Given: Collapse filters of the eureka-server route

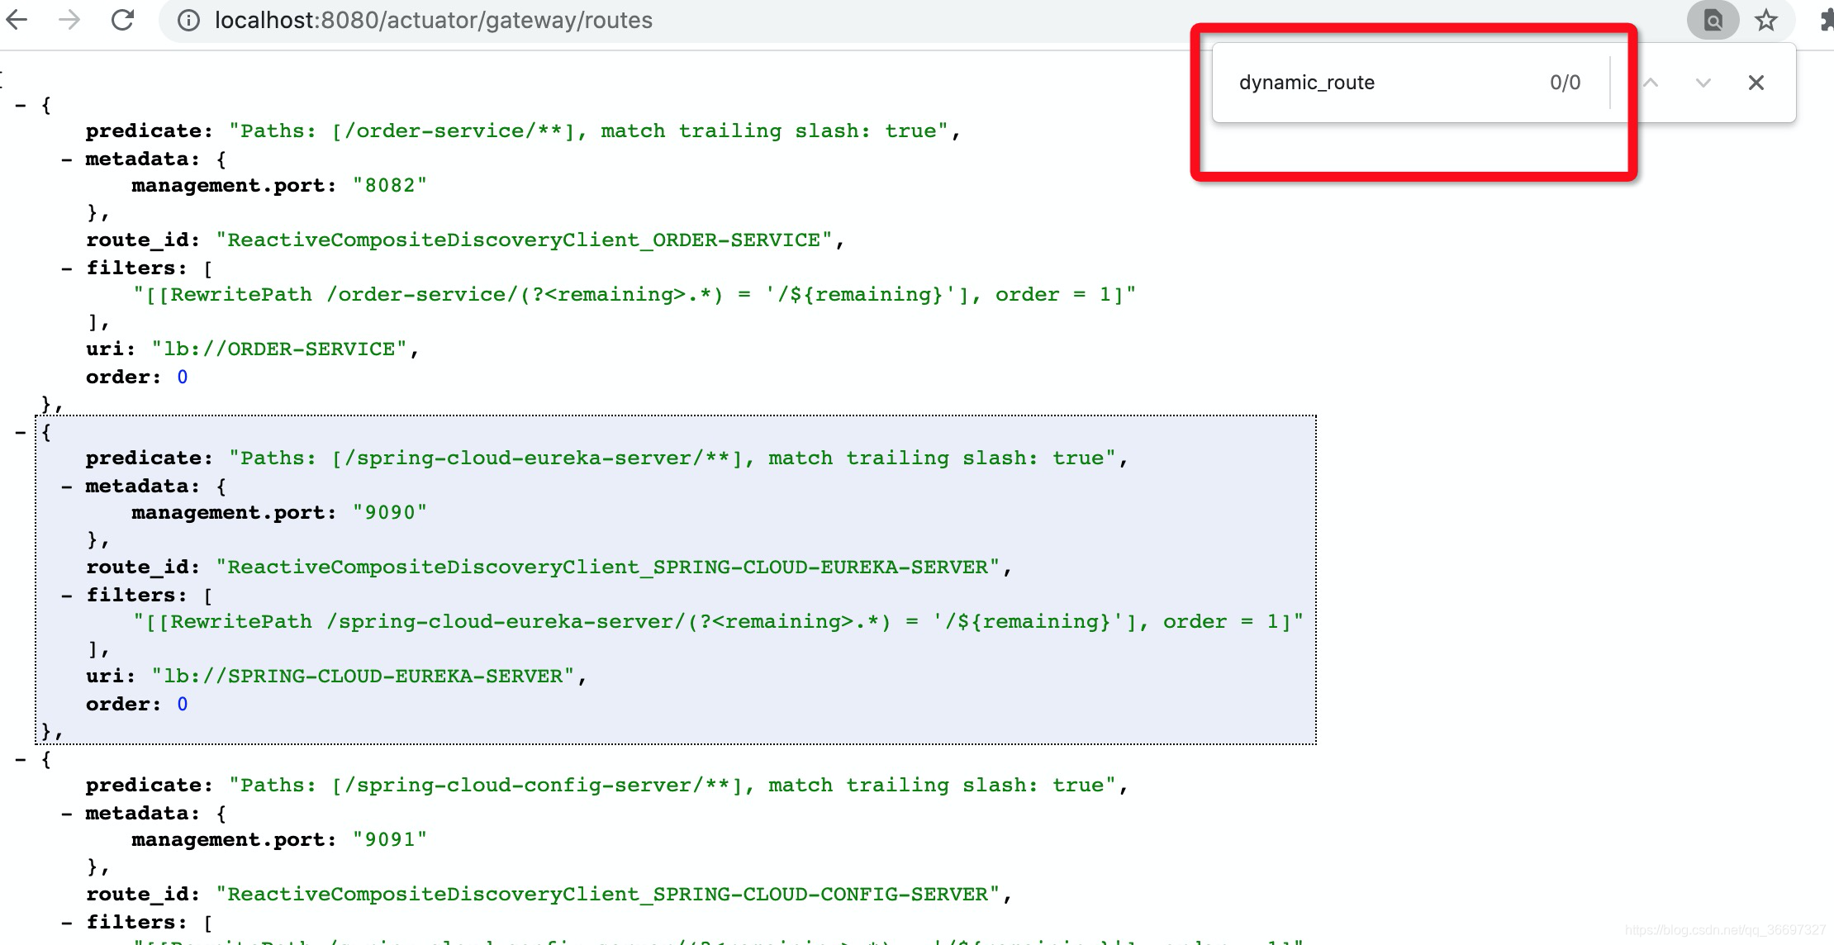Looking at the screenshot, I should [67, 596].
